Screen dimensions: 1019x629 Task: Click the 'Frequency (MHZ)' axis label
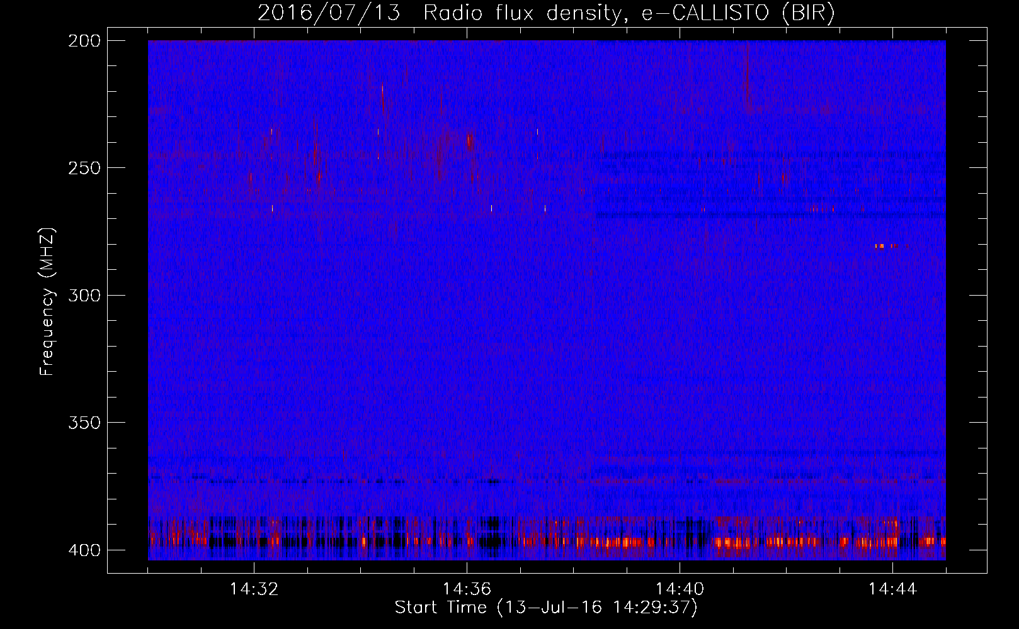pyautogui.click(x=47, y=301)
